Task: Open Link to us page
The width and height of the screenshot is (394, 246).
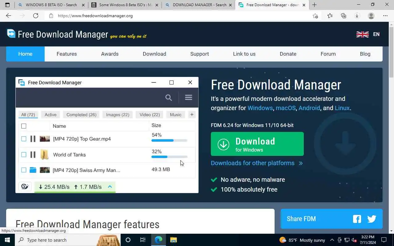Action: pyautogui.click(x=244, y=54)
